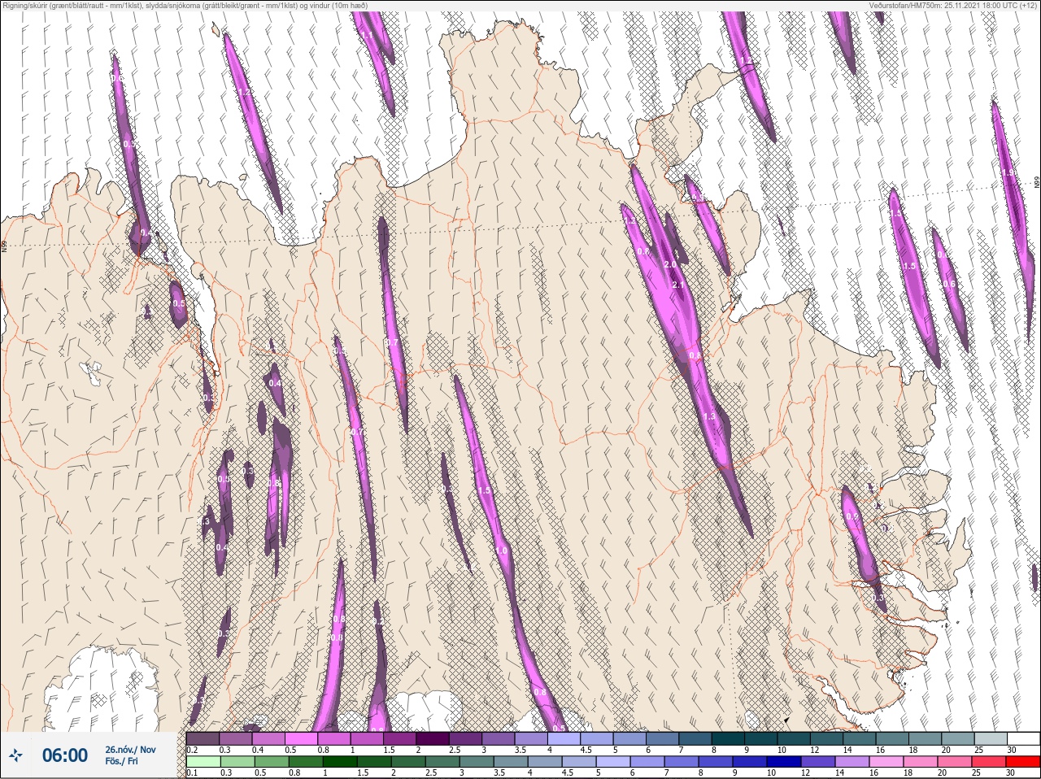
Task: Click the star-shaped weather office logo
Action: click(15, 755)
